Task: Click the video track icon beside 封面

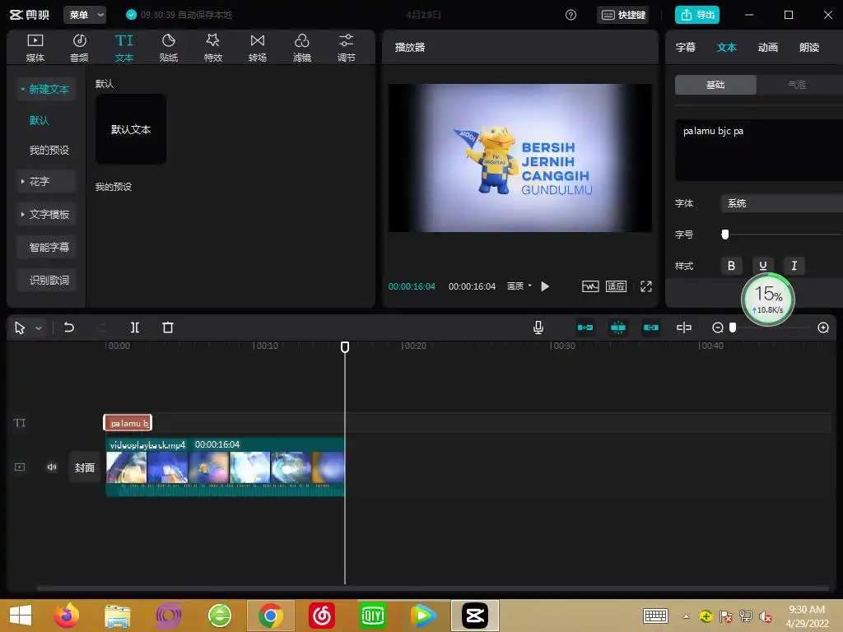Action: tap(20, 467)
